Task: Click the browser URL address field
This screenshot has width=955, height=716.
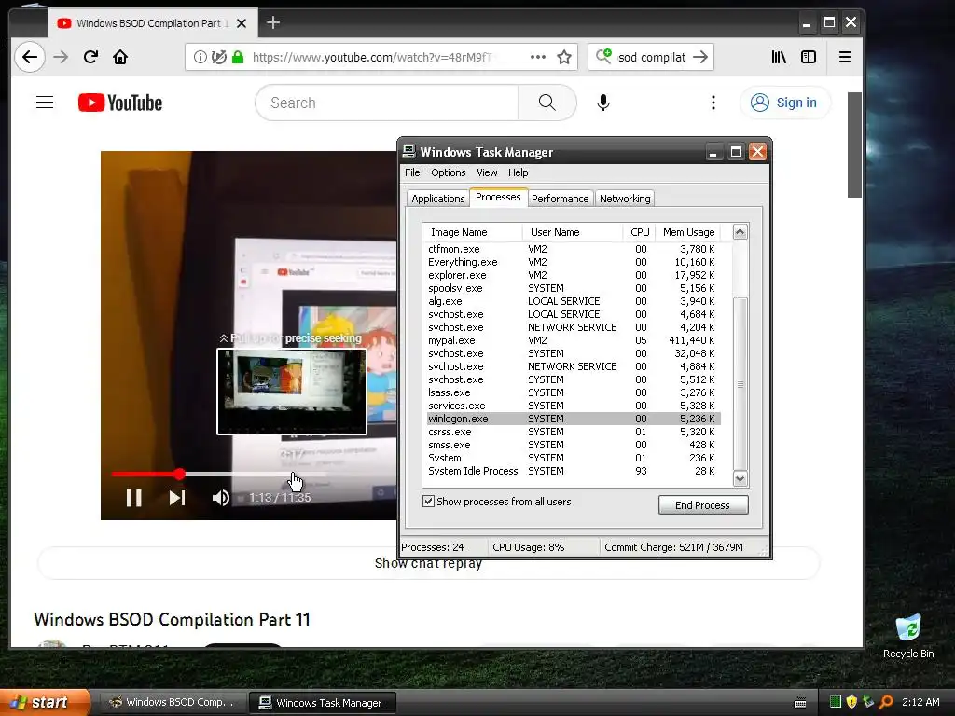Action: [383, 57]
